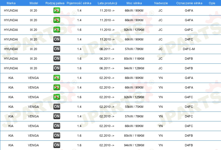Click the Moc silnika column header
Image resolution: width=221 pixels, height=150 pixels.
[x=134, y=3]
